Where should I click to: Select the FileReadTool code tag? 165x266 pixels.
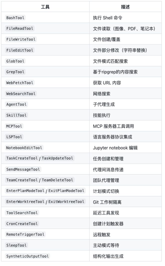click(x=20, y=29)
